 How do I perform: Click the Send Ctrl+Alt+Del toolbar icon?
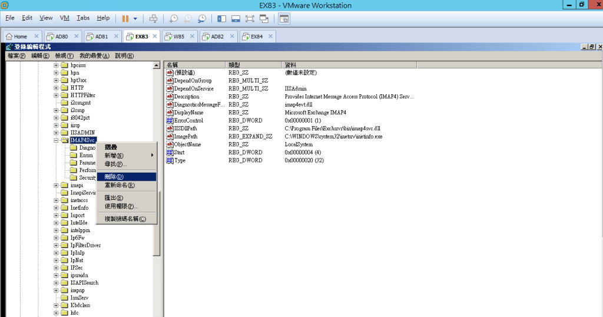153,18
